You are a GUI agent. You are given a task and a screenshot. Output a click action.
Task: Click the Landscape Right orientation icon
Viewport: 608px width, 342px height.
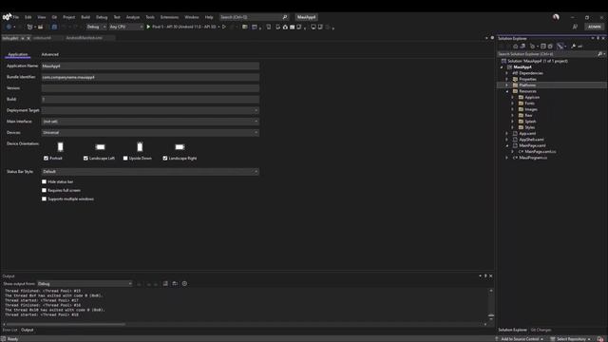pyautogui.click(x=180, y=147)
